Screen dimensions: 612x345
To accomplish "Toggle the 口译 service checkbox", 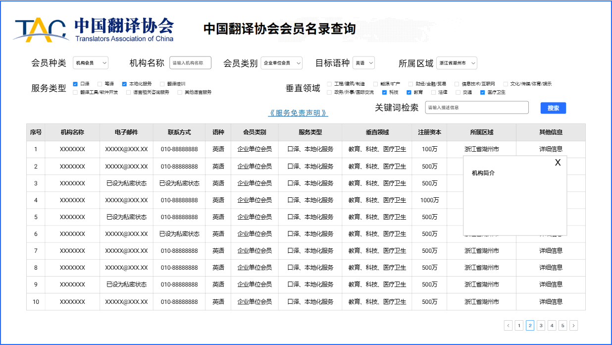I will [x=75, y=84].
